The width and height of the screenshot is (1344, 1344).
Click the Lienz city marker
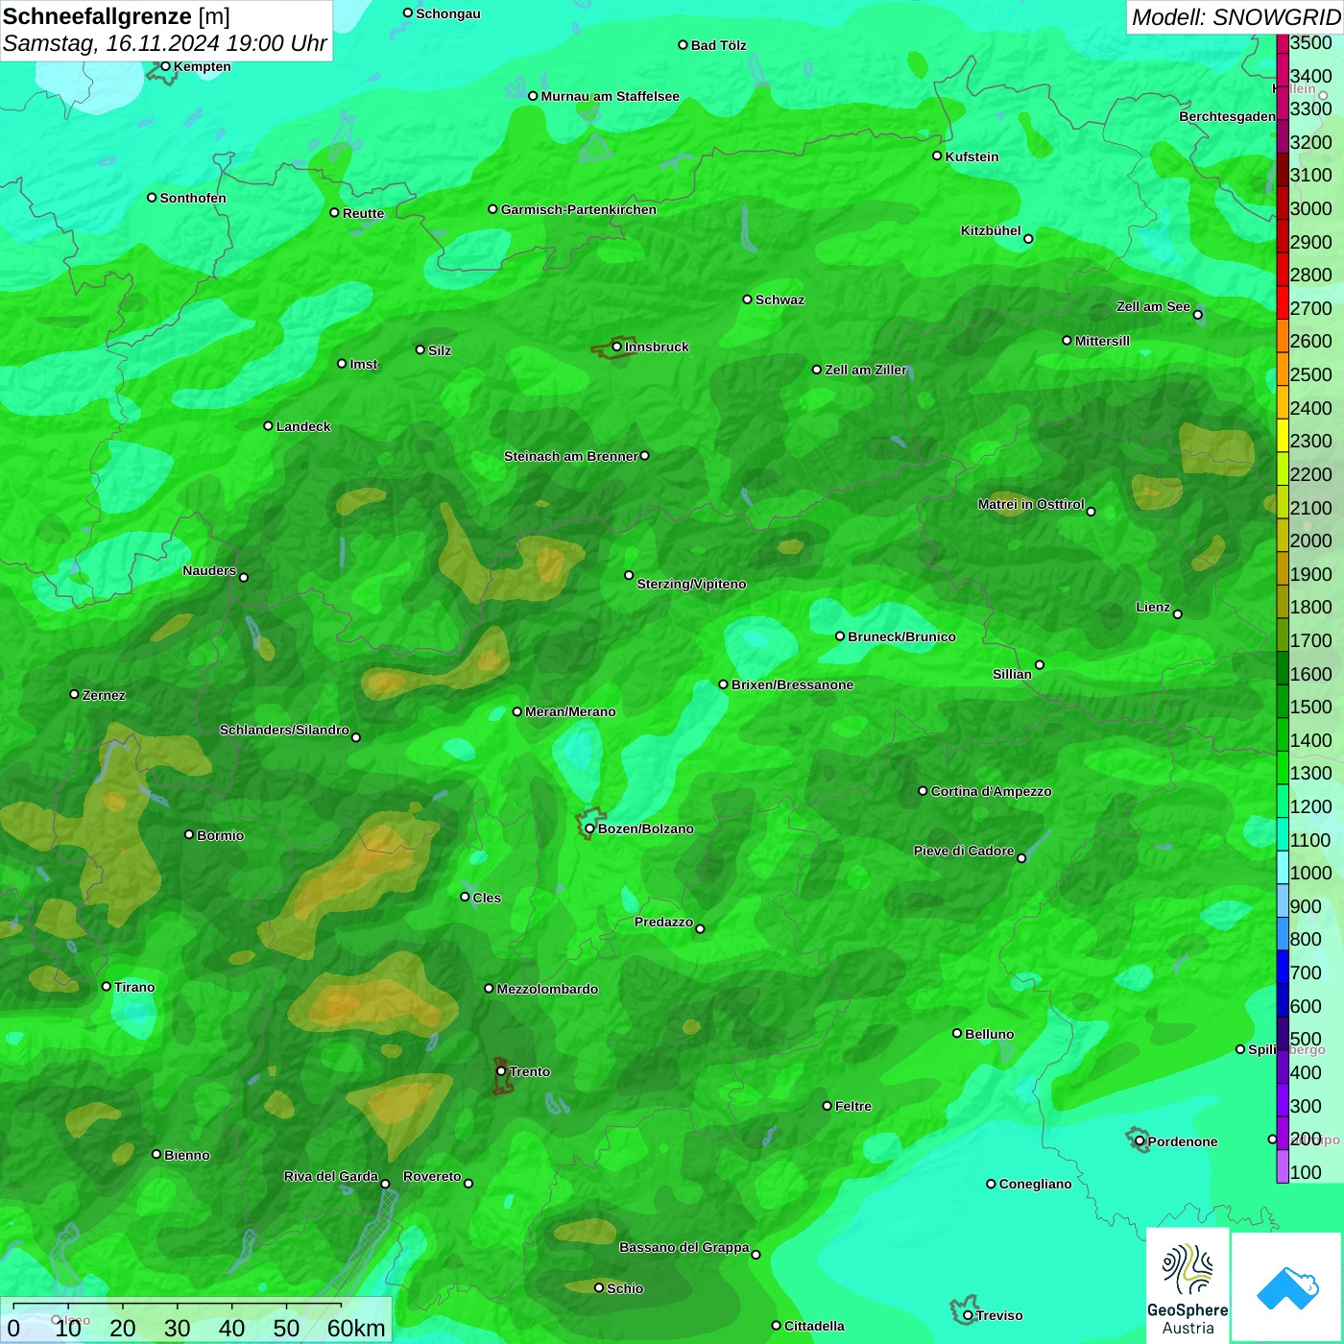(x=1178, y=614)
